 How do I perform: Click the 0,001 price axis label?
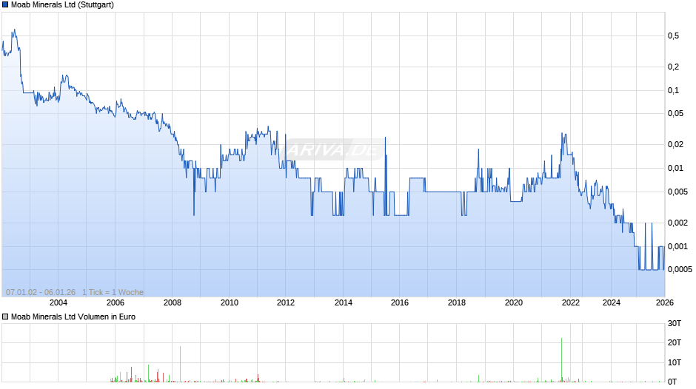677,246
